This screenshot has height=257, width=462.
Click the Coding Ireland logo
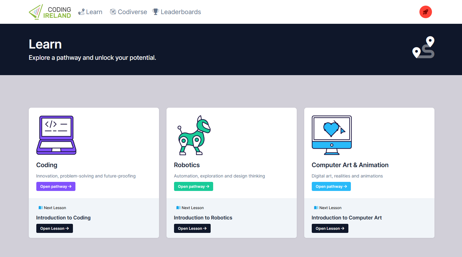point(50,12)
